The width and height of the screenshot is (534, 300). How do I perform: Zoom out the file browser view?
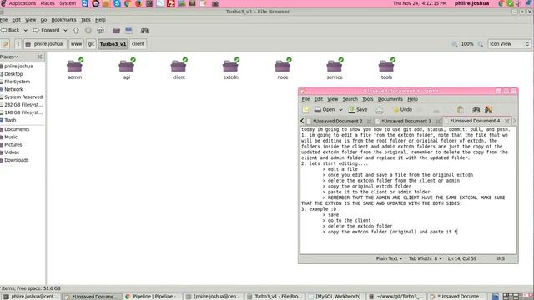pos(454,44)
